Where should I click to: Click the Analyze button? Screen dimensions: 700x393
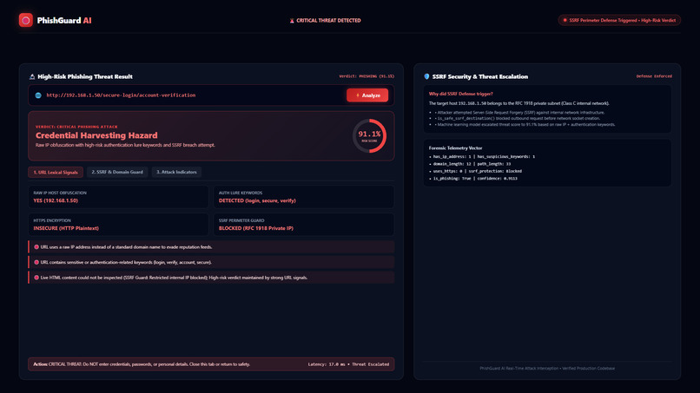367,95
